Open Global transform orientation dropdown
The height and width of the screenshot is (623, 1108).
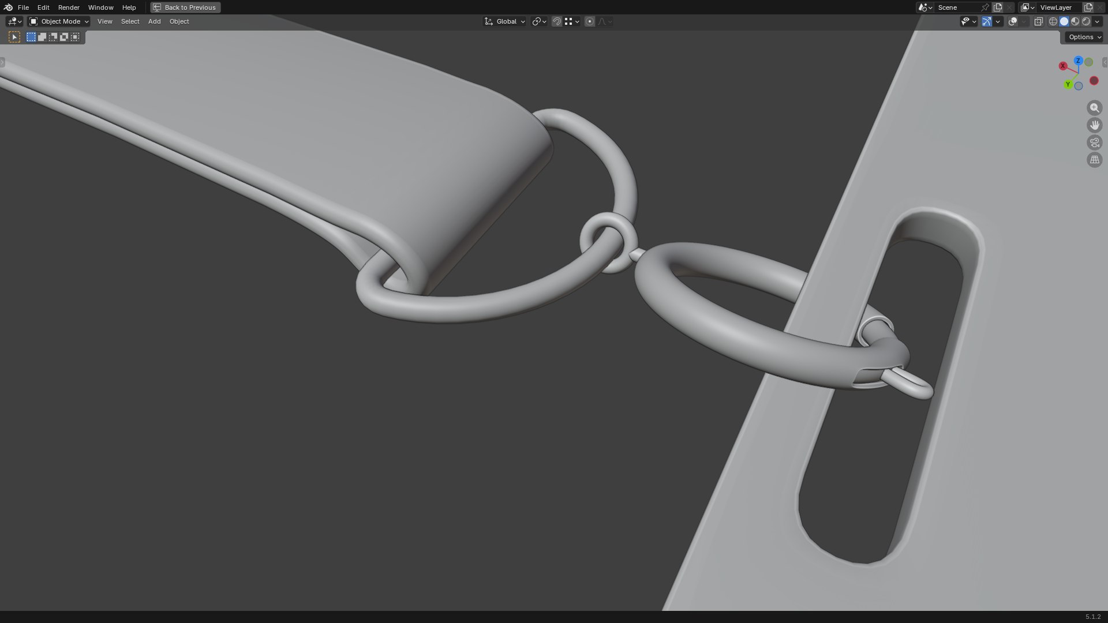[x=504, y=21]
